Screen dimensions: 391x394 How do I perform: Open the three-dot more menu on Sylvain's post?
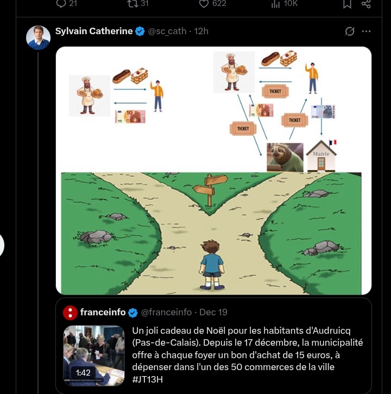pos(367,31)
